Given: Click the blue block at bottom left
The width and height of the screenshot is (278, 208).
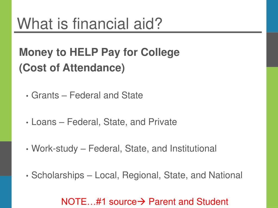Looking at the screenshot, I should click(x=6, y=192).
